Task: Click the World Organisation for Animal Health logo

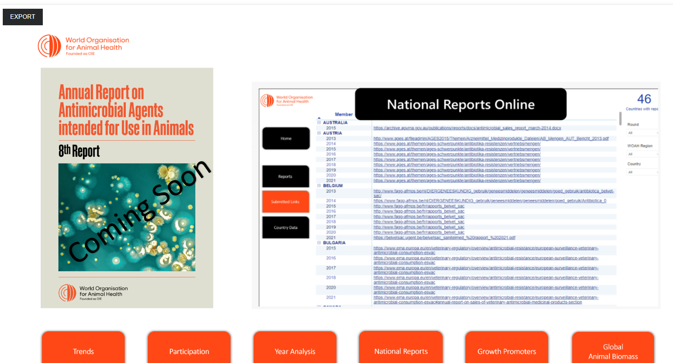Action: (x=83, y=46)
